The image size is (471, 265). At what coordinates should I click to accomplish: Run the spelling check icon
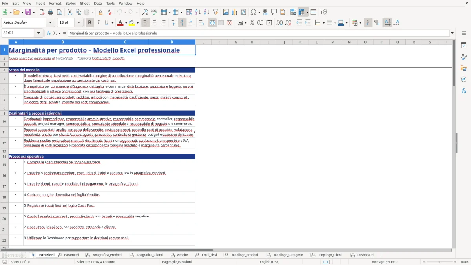coord(154,12)
